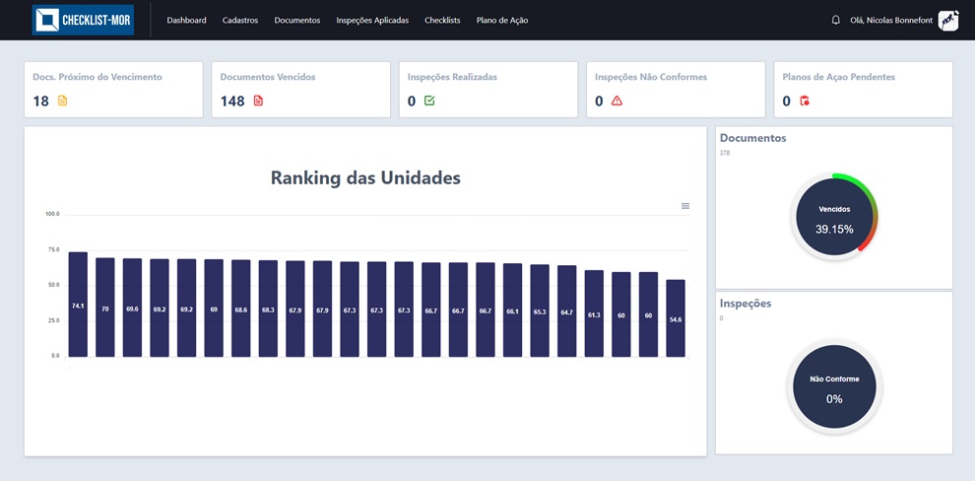Screen dimensions: 975x481
Task: Open the Plano de Ação menu
Action: pos(502,20)
